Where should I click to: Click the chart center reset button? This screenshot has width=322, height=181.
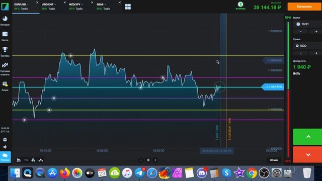point(148,160)
